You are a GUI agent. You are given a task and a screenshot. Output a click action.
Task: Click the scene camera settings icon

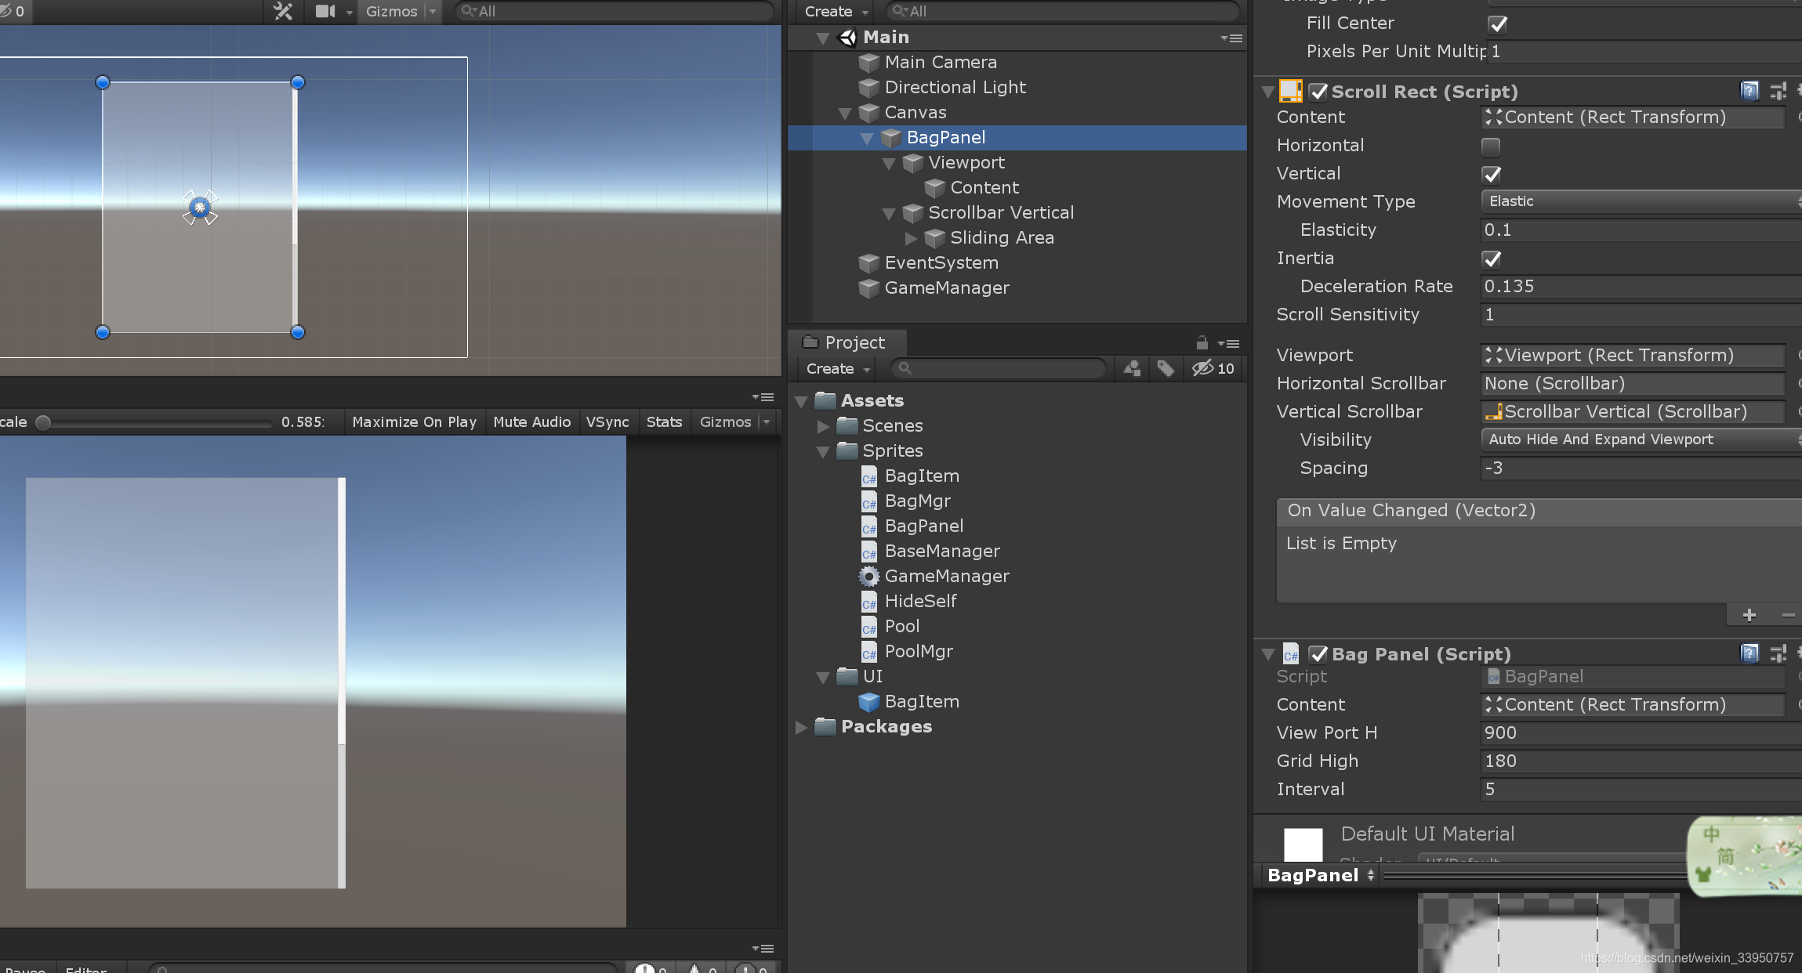coord(325,11)
